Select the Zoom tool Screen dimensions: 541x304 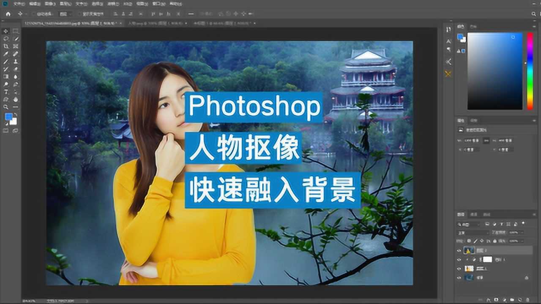(6, 107)
